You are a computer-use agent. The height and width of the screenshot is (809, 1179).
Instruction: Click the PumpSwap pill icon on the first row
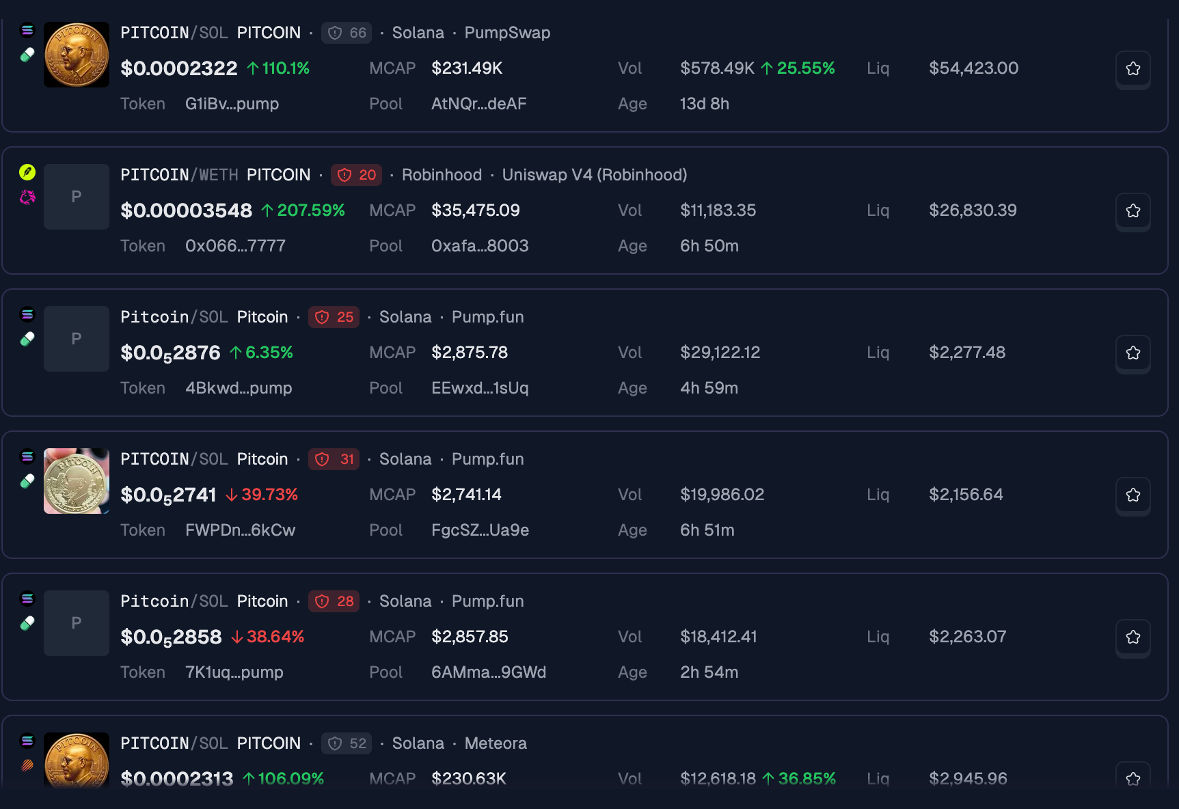(x=27, y=55)
